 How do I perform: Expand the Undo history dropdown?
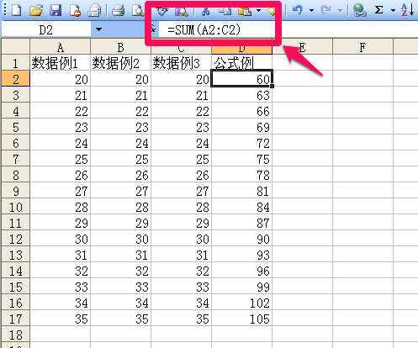point(311,11)
